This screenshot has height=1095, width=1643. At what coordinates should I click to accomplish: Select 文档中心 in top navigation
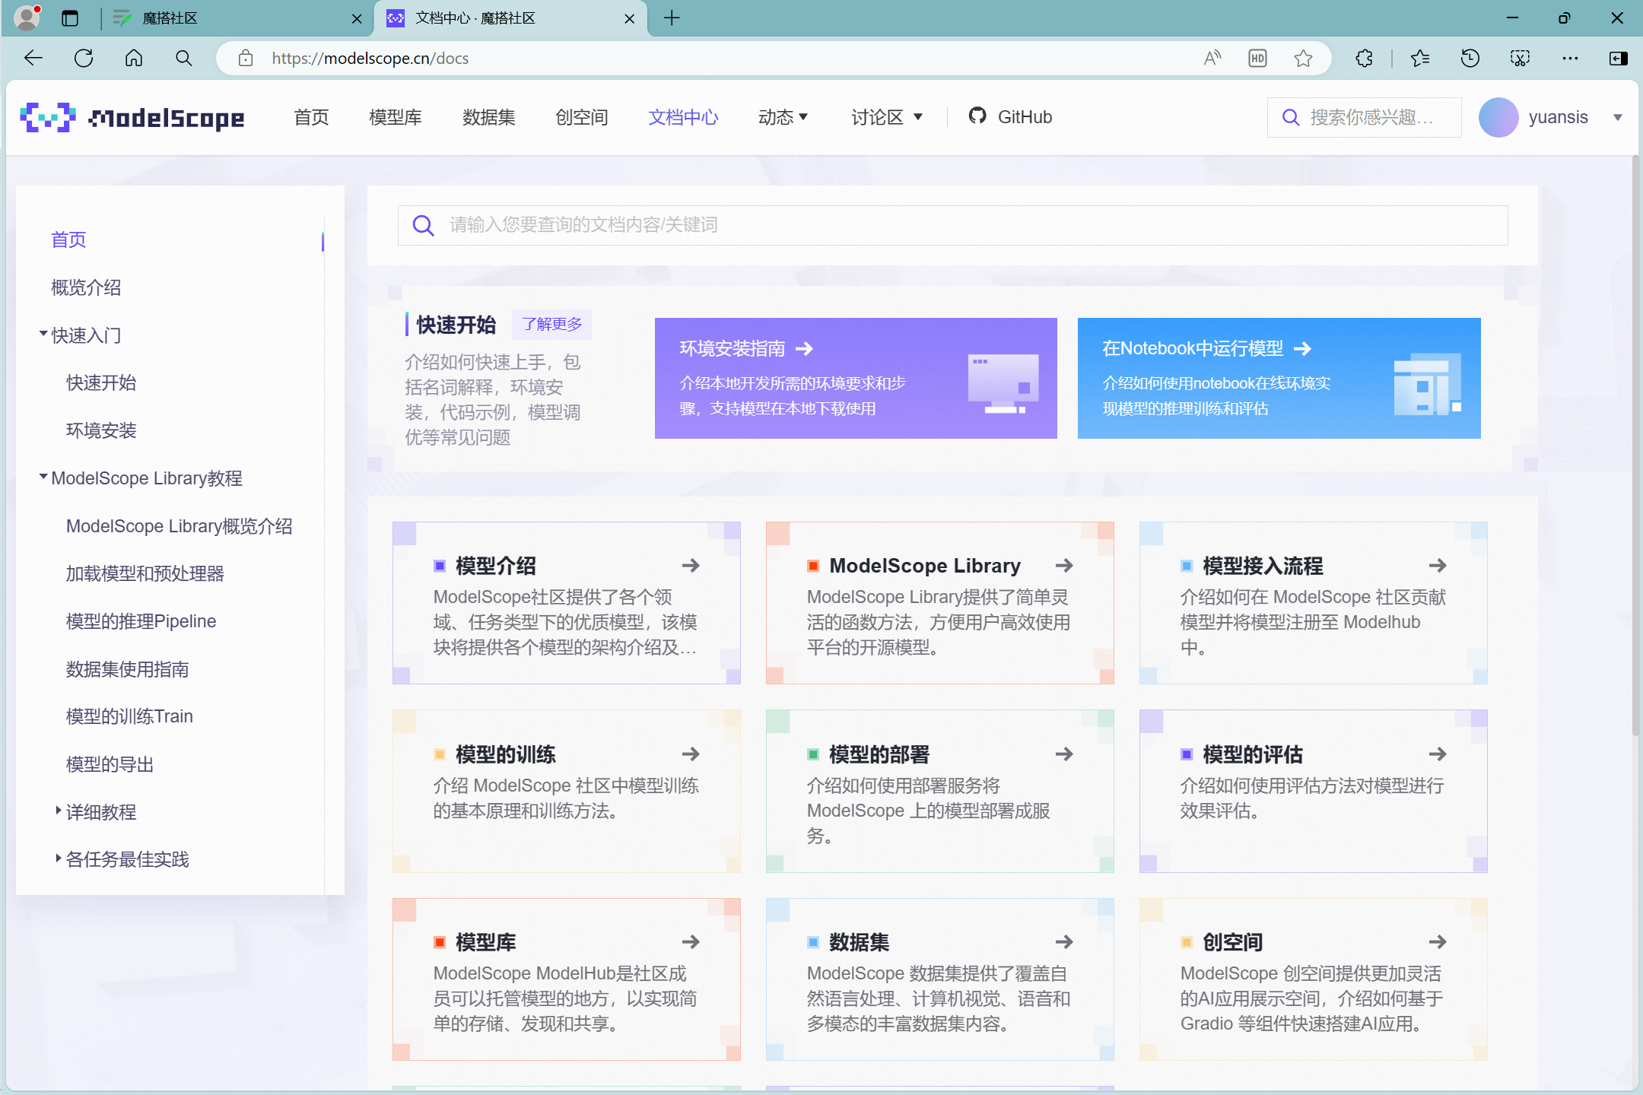click(x=683, y=117)
